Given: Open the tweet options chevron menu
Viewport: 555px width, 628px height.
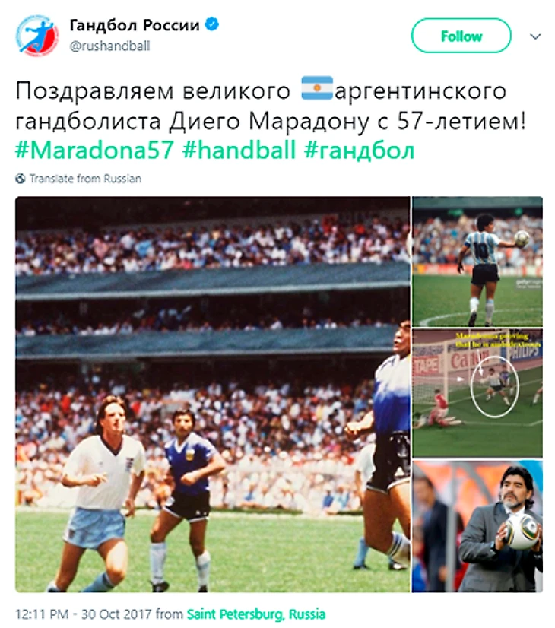Looking at the screenshot, I should coord(535,36).
